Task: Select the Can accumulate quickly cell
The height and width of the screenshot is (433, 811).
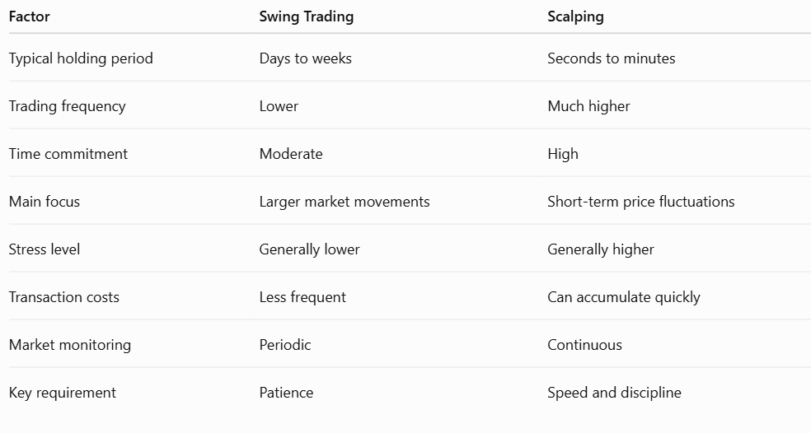Action: tap(624, 297)
